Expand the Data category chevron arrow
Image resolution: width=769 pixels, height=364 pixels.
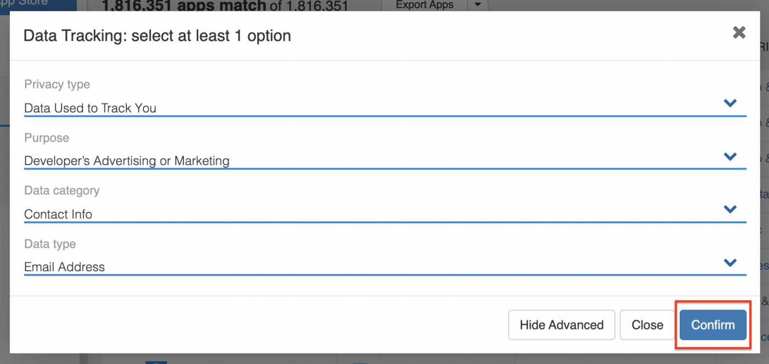click(x=729, y=209)
